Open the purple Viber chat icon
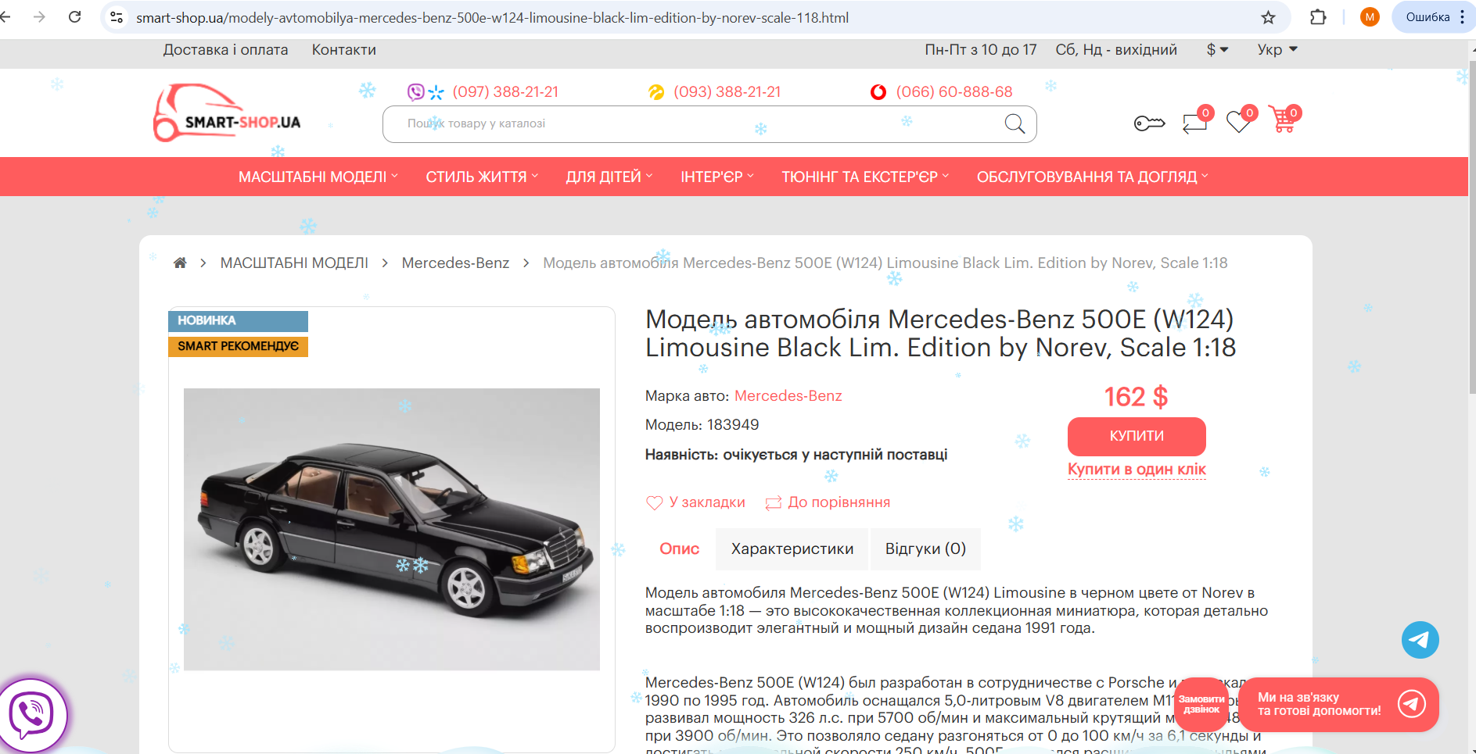This screenshot has width=1476, height=754. pos(31,715)
